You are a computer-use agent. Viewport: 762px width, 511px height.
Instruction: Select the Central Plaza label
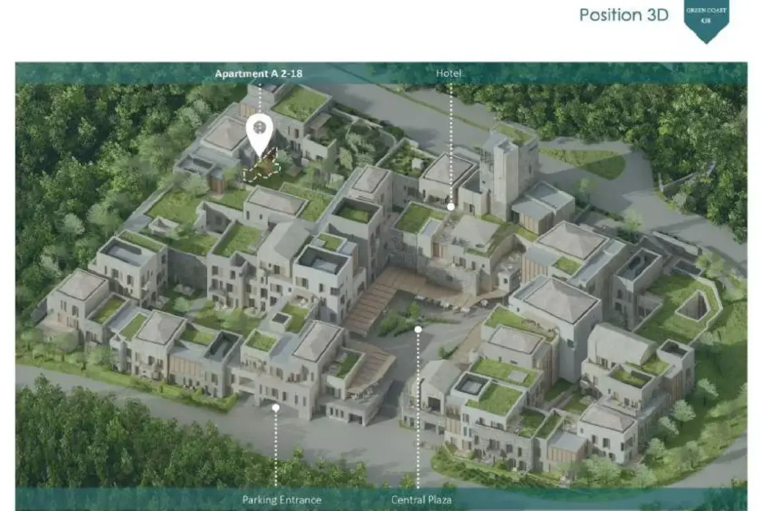tap(421, 500)
